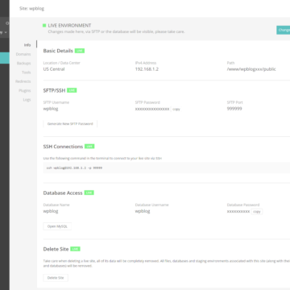Click the LIVE badge beside Basic Details
Viewport: 290px width, 290px height.
pos(80,51)
